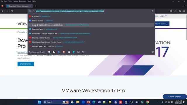Expand the Login dropdown
Image resolution: width=187 pixels, height=105 pixels.
[x=163, y=16]
